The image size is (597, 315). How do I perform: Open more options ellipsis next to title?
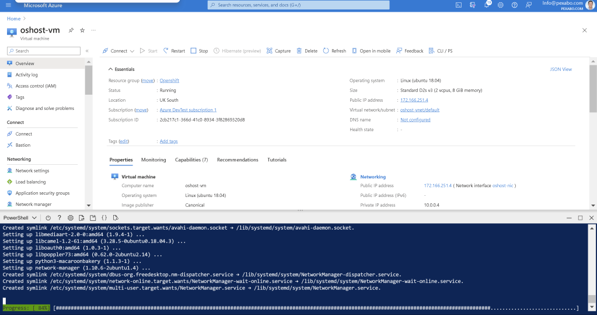93,30
